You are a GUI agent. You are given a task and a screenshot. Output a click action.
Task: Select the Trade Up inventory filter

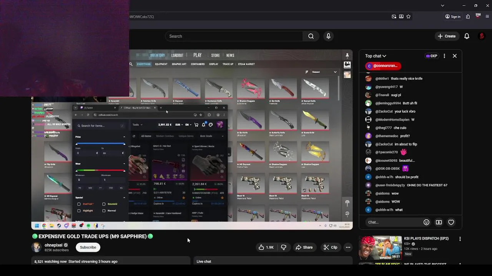[228, 64]
